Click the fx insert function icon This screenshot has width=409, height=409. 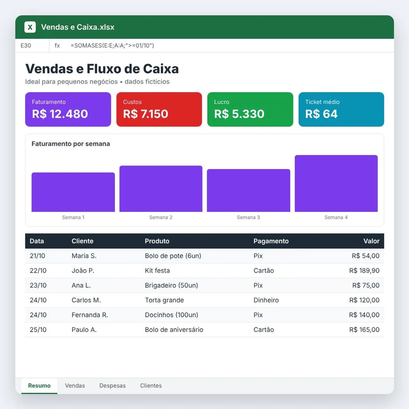[57, 45]
